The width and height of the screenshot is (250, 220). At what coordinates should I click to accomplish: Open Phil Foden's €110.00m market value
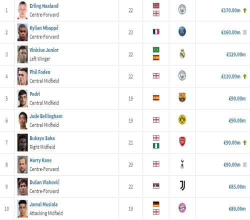[231, 76]
